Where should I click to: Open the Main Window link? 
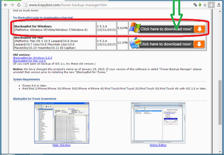click(61, 145)
